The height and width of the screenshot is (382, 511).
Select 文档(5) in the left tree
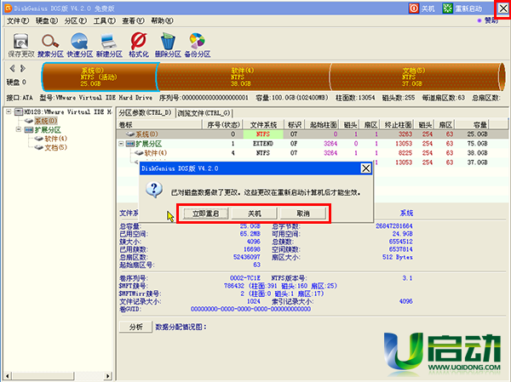click(x=55, y=147)
